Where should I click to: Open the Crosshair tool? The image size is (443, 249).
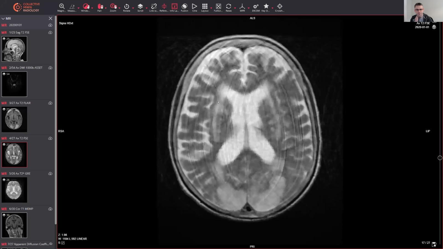(x=279, y=7)
